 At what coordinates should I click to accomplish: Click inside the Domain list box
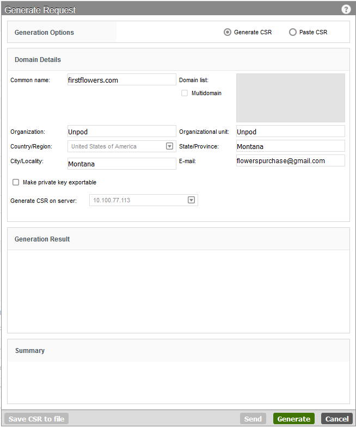coord(291,98)
